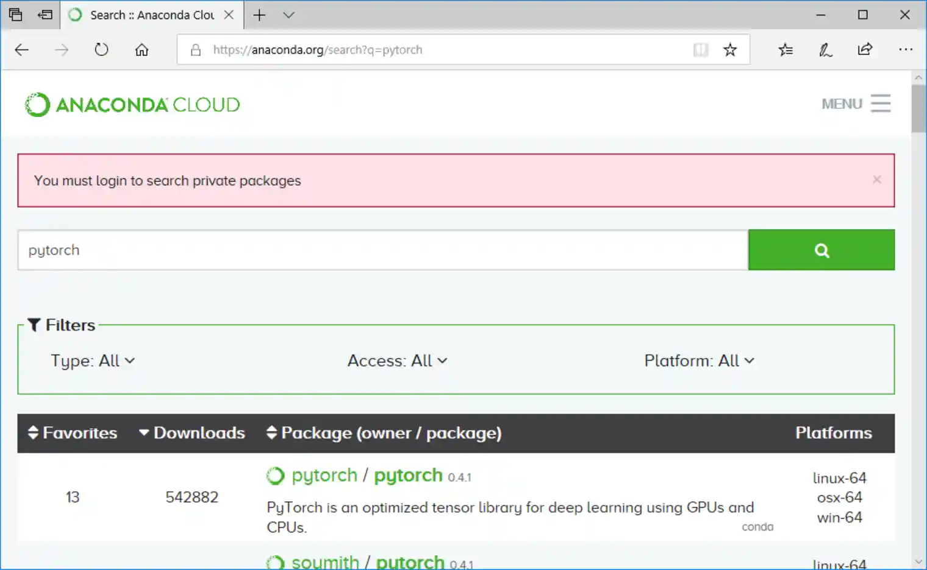Refresh the current page
The height and width of the screenshot is (570, 927).
(101, 49)
